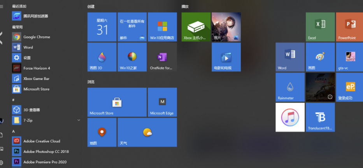Open the Rainmeter tile
Viewport: 363px width, 168px height.
[x=290, y=87]
